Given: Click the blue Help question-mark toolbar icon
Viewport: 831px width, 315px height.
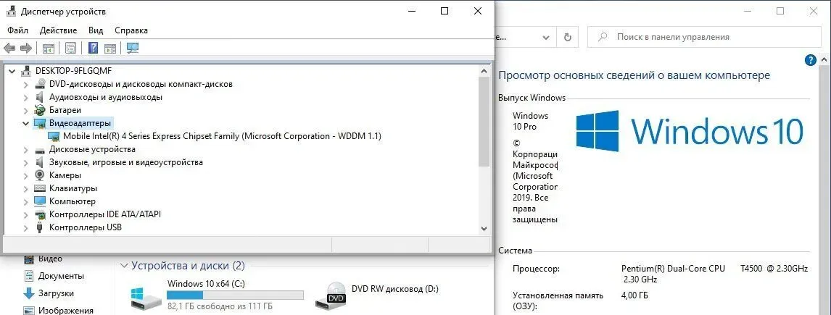Looking at the screenshot, I should pos(93,49).
